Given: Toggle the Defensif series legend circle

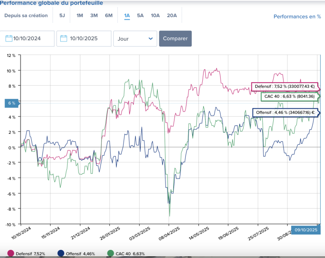Looking at the screenshot, I should pos(10,254).
